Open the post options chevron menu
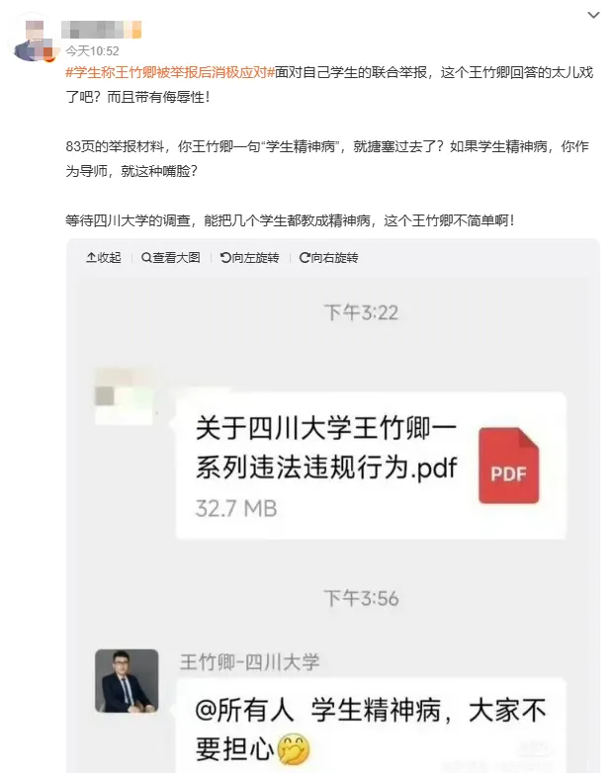The height and width of the screenshot is (773, 611). [x=593, y=15]
